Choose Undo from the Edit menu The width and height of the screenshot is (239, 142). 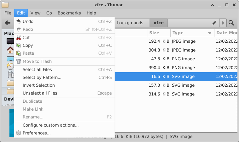coord(64,21)
